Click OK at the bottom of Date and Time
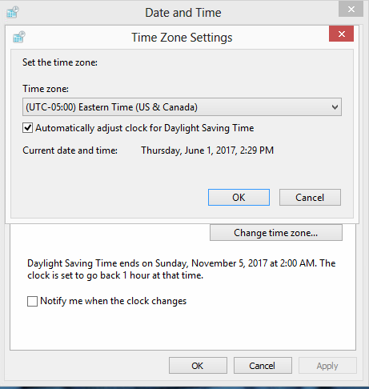The image size is (369, 389). point(198,366)
